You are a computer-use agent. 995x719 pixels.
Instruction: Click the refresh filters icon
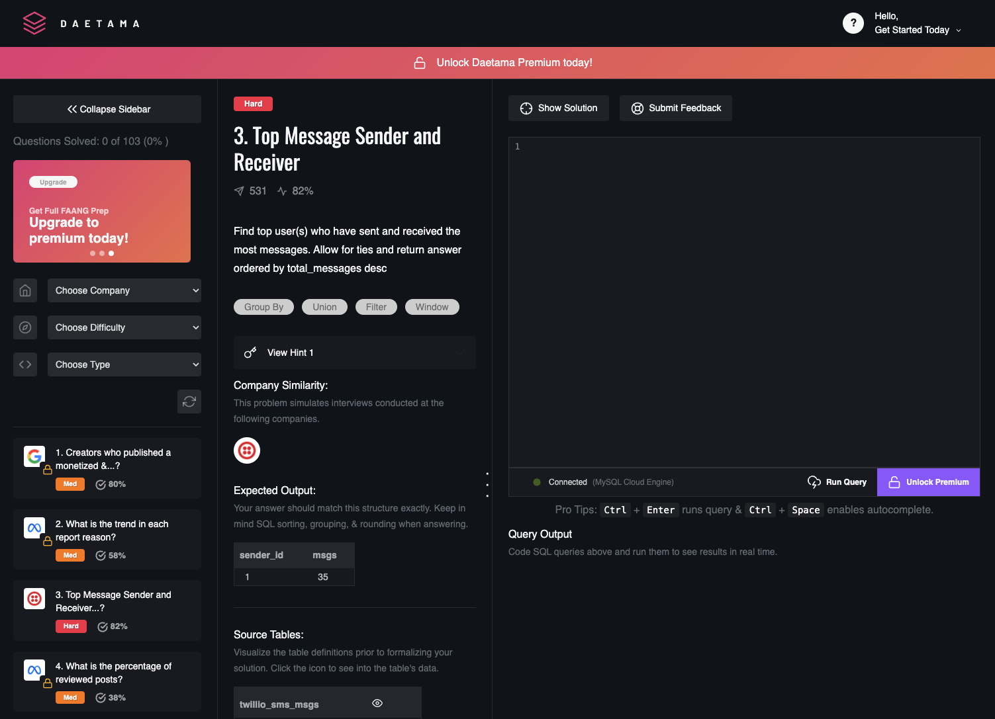189,402
